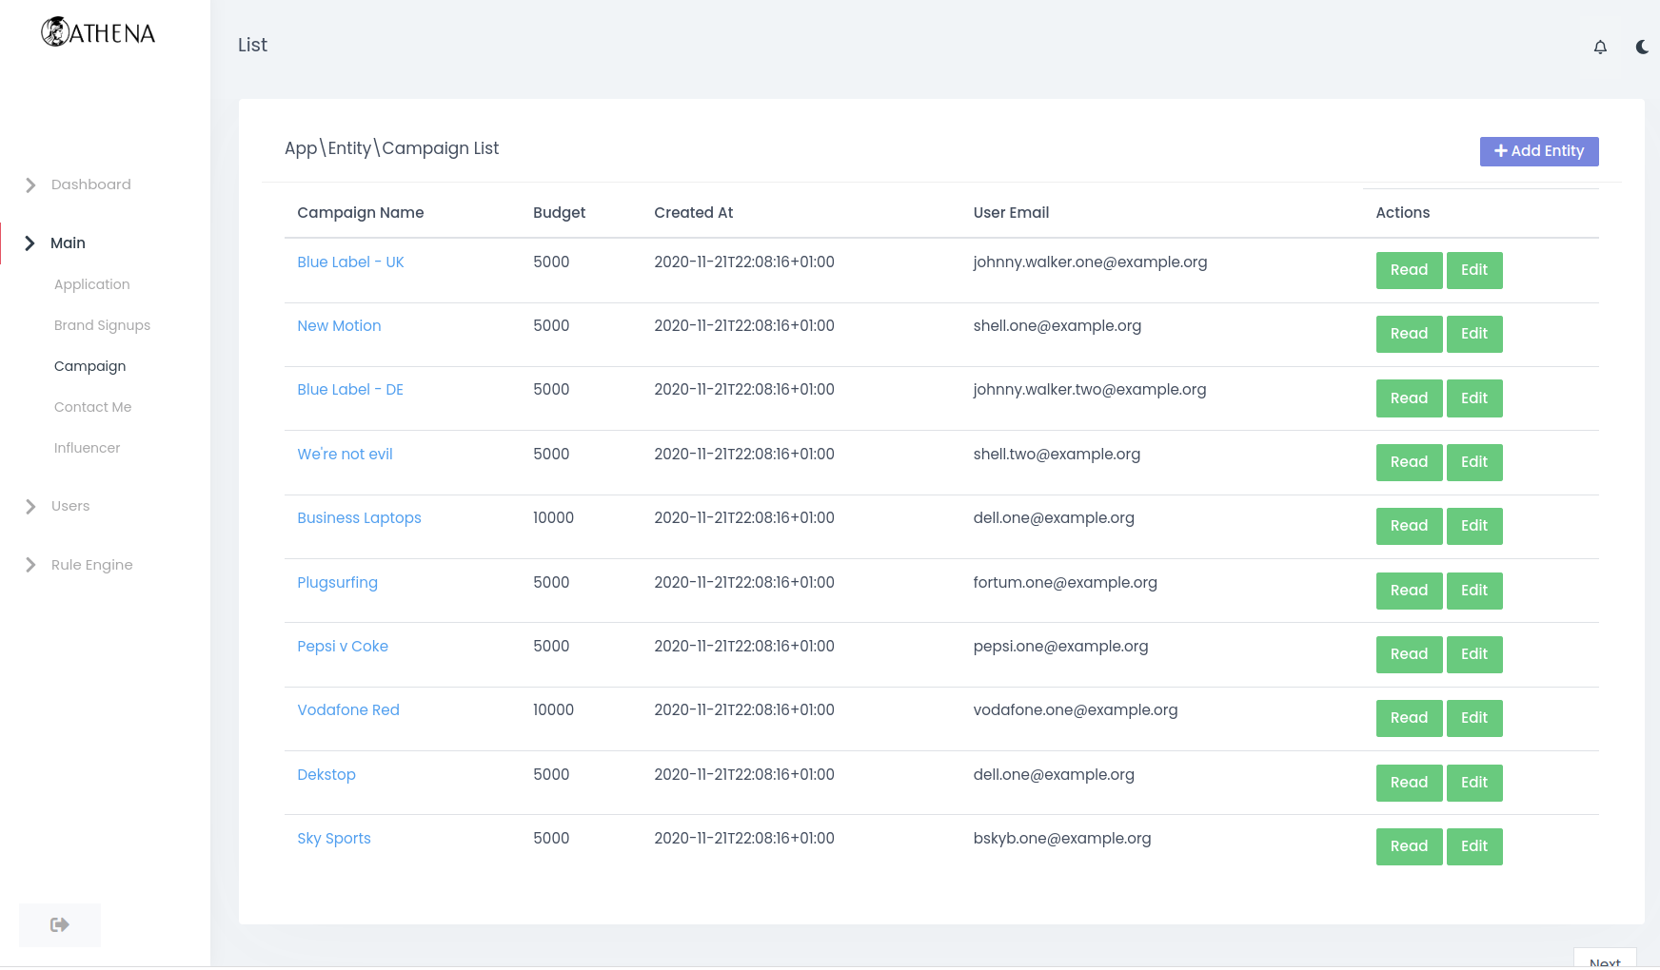Click Read for Plugsurfing
The width and height of the screenshot is (1660, 970).
point(1409,591)
